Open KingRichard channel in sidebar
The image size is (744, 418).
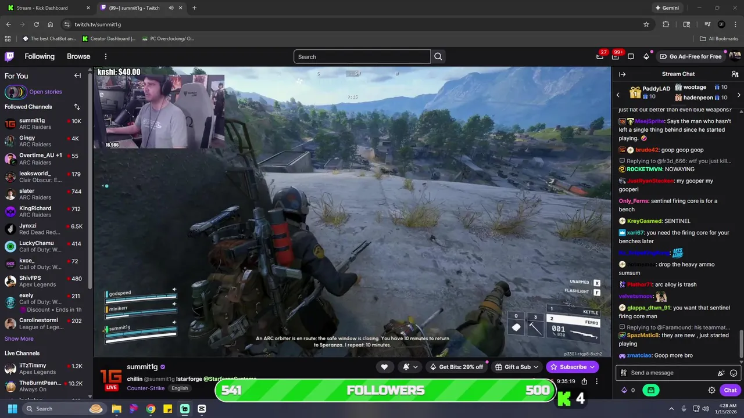(x=44, y=211)
